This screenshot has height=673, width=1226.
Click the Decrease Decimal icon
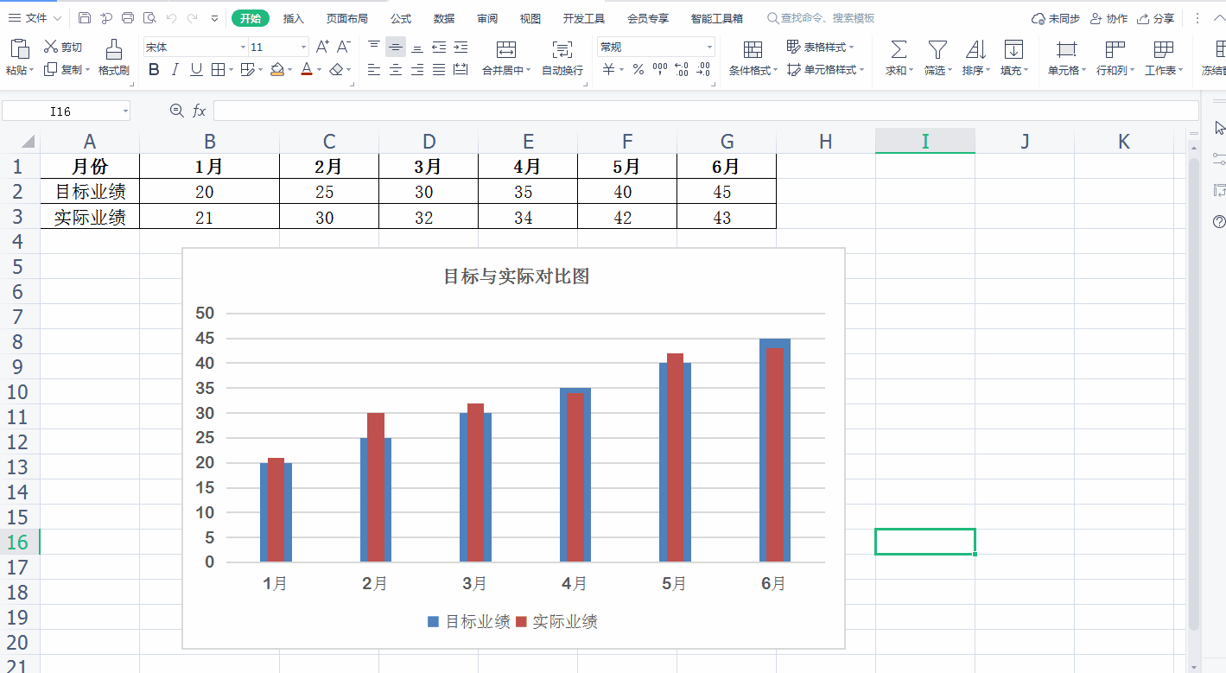(x=703, y=69)
